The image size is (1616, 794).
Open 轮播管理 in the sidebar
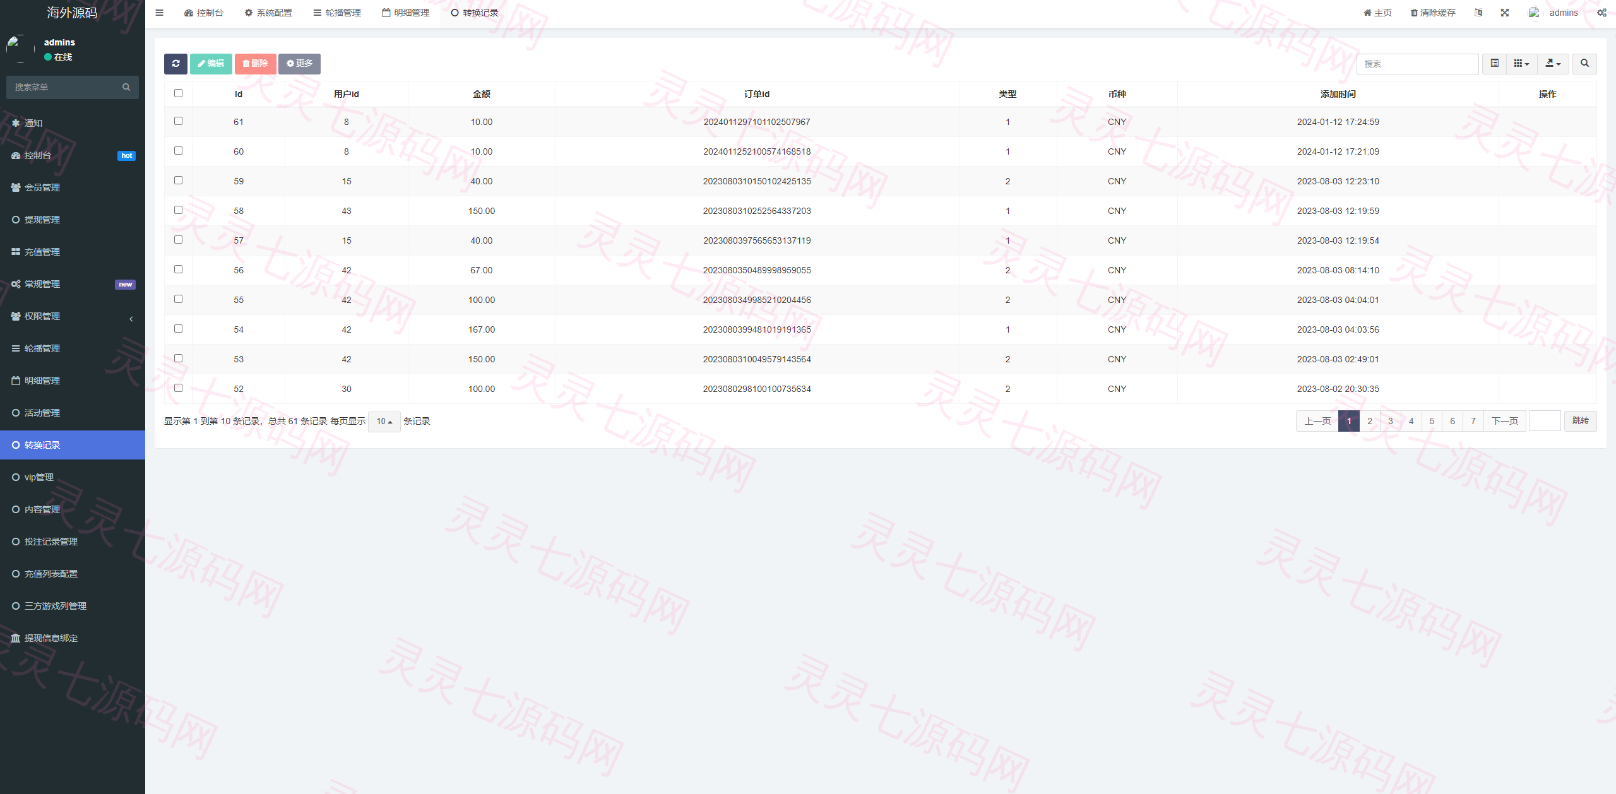pos(73,348)
